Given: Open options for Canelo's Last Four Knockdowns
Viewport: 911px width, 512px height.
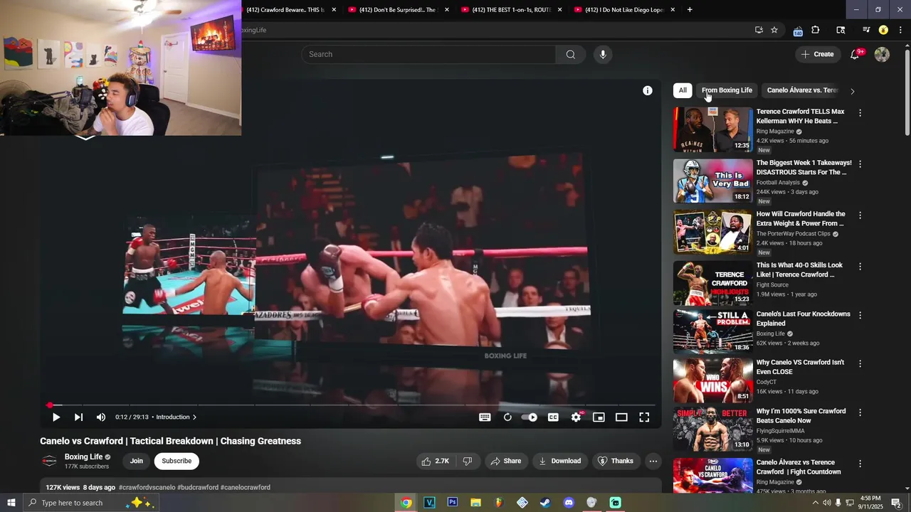Looking at the screenshot, I should point(860,315).
